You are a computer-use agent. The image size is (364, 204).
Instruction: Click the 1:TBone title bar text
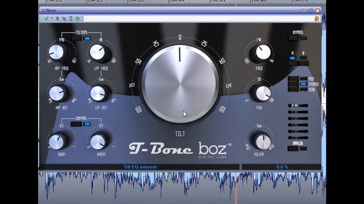(49, 11)
